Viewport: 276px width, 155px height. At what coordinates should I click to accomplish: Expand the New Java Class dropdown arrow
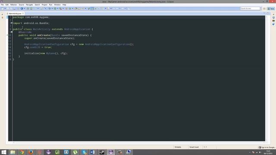[72, 9]
